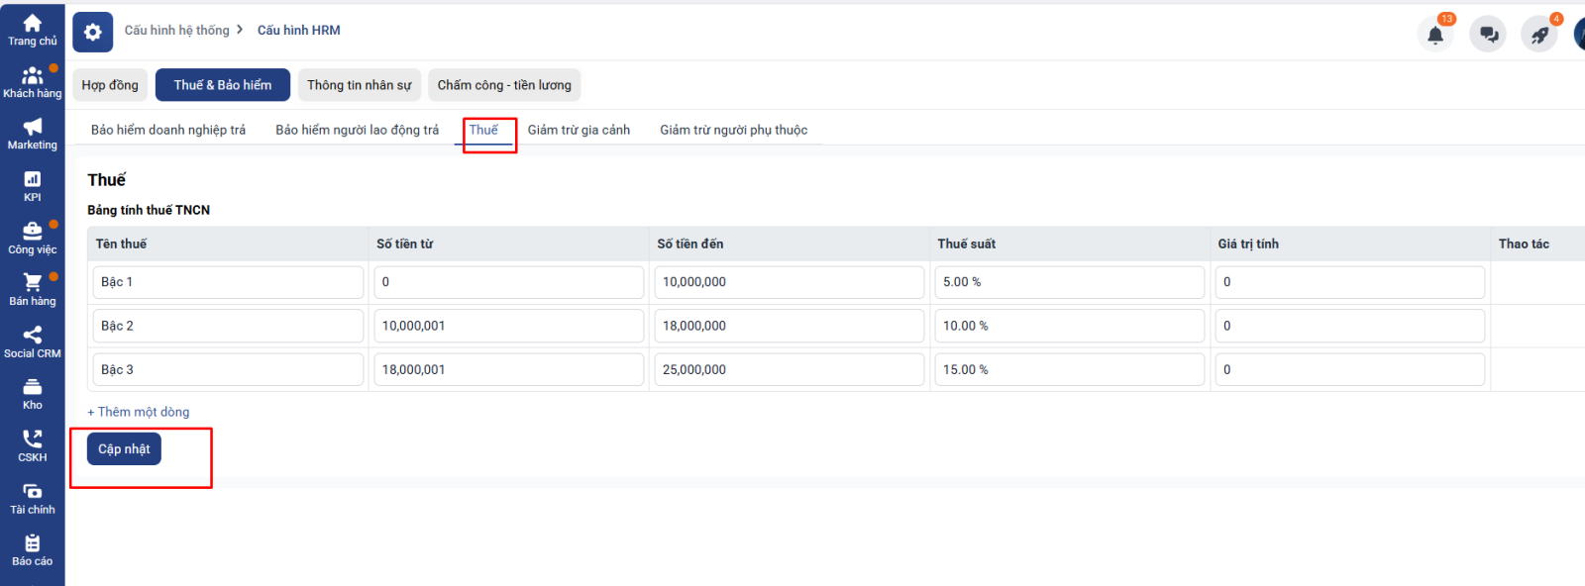Viewport: 1585px width, 586px height.
Task: Click Cấu hình hệ thống breadcrumb
Action: pyautogui.click(x=176, y=31)
